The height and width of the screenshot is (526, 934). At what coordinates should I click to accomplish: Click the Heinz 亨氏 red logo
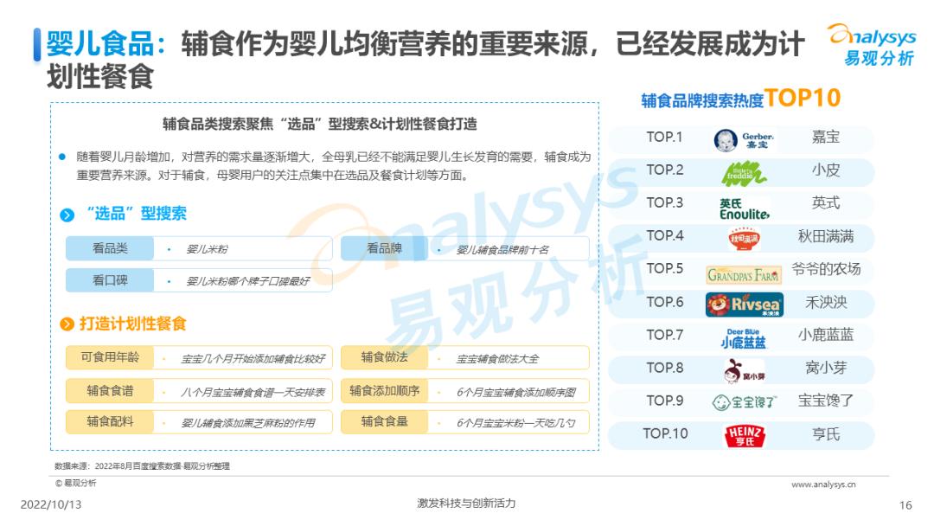744,435
